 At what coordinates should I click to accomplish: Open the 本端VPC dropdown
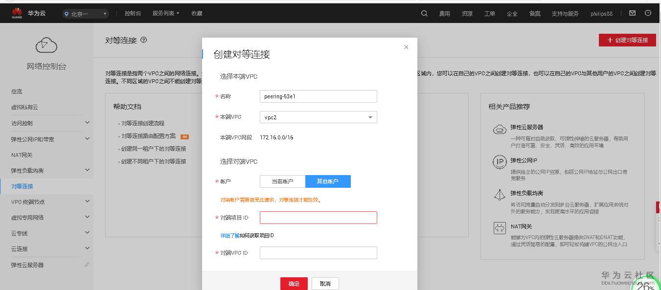318,117
